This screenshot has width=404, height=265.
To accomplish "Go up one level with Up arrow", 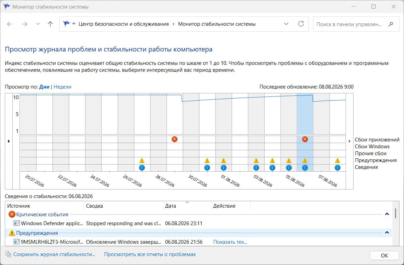I will (x=50, y=24).
